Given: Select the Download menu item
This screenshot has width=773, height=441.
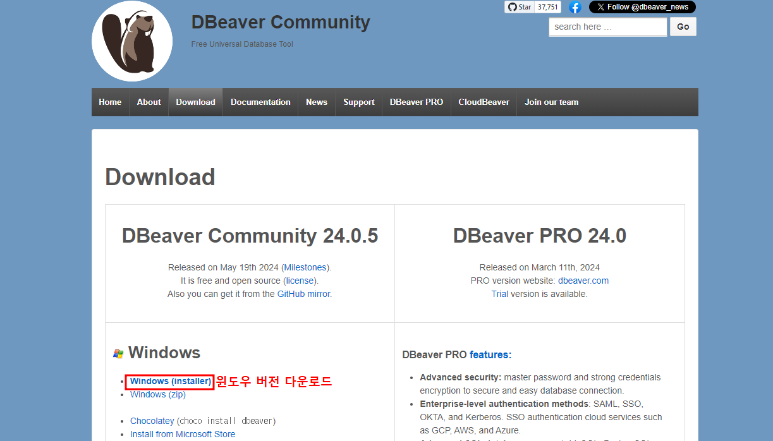Looking at the screenshot, I should (x=196, y=102).
